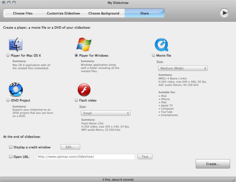Click the Edit... credit window button
The width and height of the screenshot is (236, 182).
pos(70,147)
